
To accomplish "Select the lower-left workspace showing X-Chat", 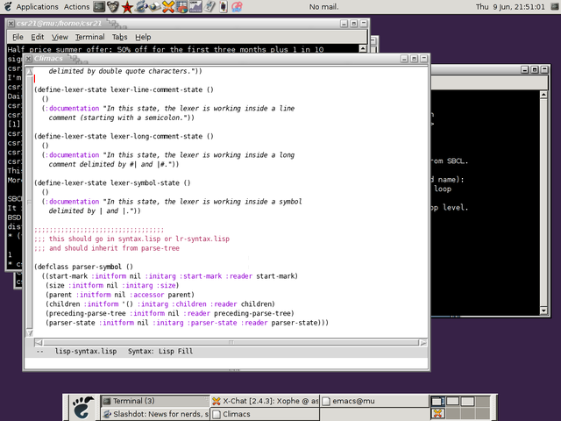I will [437, 413].
